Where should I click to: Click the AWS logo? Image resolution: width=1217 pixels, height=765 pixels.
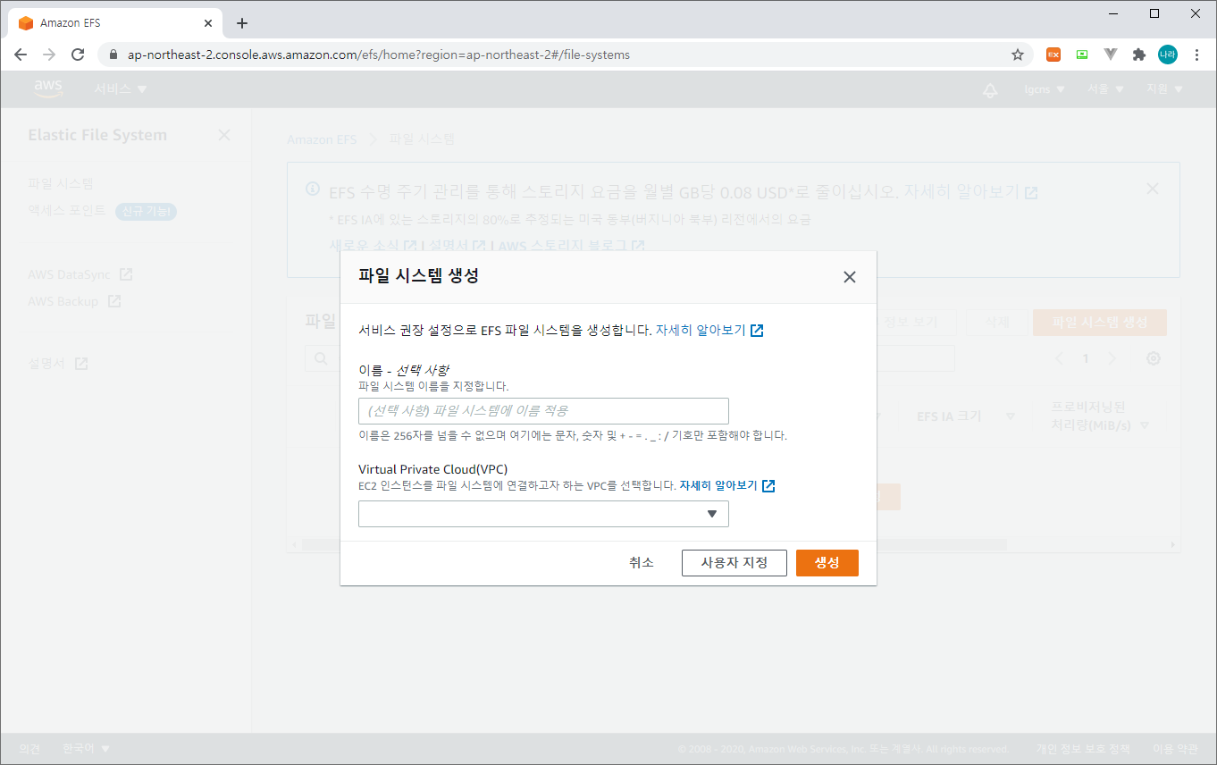coord(47,88)
